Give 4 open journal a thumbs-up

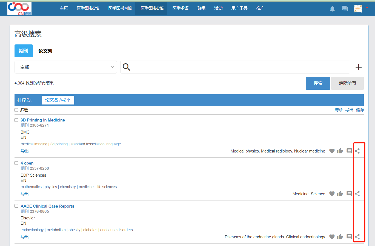coord(340,194)
